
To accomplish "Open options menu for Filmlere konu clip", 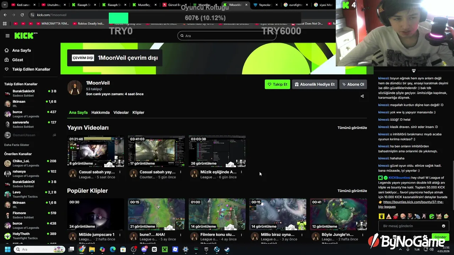I will pyautogui.click(x=241, y=235).
